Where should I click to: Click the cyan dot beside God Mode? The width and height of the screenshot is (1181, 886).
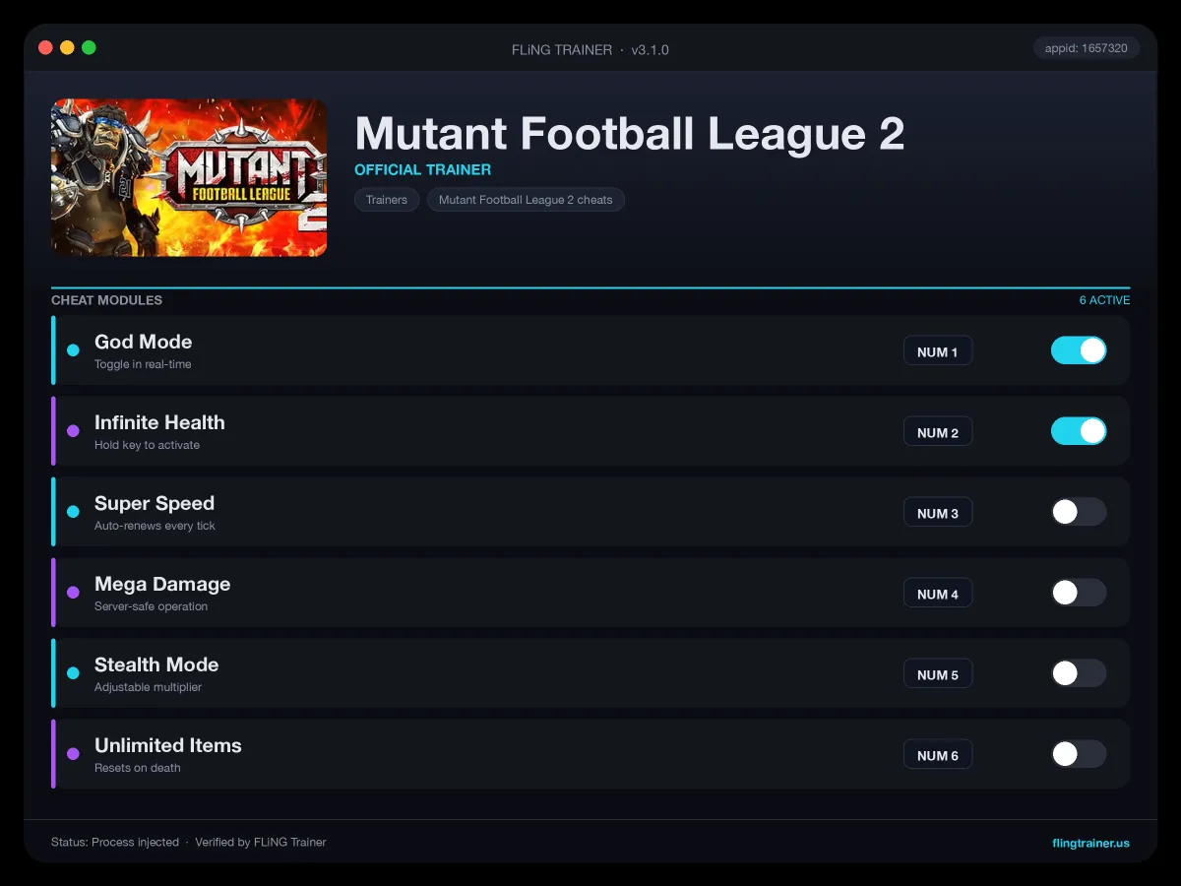point(73,350)
